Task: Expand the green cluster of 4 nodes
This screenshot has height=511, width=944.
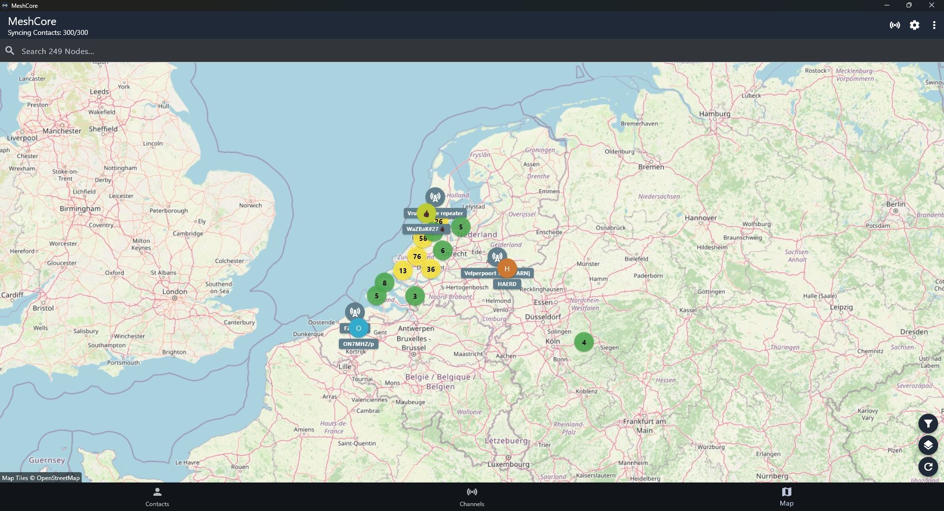Action: [584, 342]
